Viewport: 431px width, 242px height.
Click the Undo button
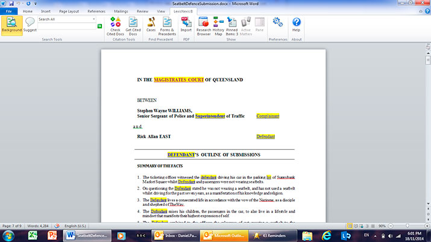coord(18,4)
